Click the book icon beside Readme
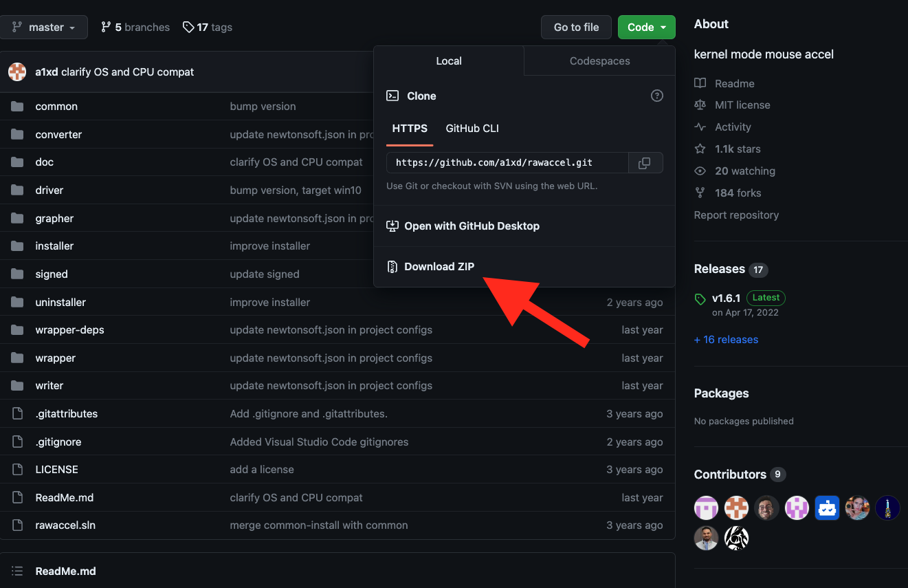 (x=700, y=84)
